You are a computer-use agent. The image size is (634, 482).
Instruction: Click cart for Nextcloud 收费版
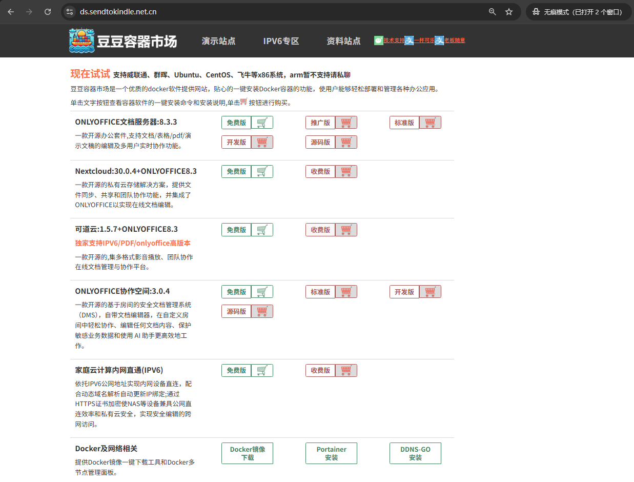(x=346, y=171)
